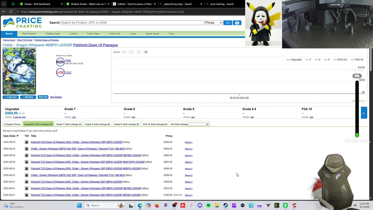373x210 pixels.
Task: Open Copilot from the taskbar
Action: click(149, 205)
